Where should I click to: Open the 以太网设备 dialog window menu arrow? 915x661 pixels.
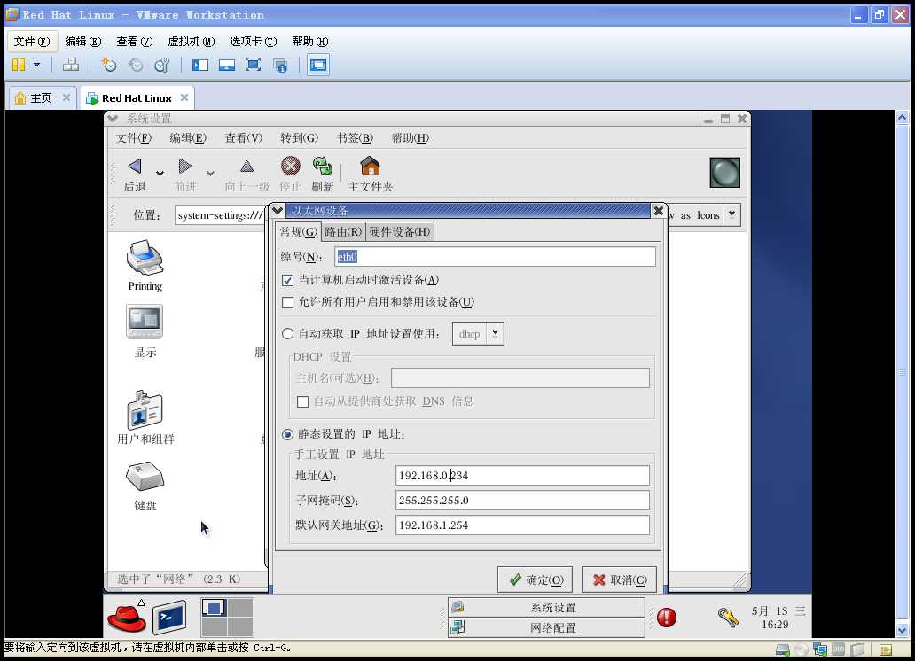point(278,211)
